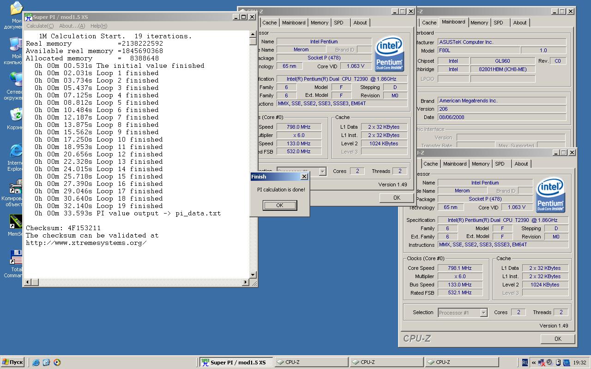Open the Пуск Start menu
Image resolution: width=591 pixels, height=369 pixels.
click(12, 363)
